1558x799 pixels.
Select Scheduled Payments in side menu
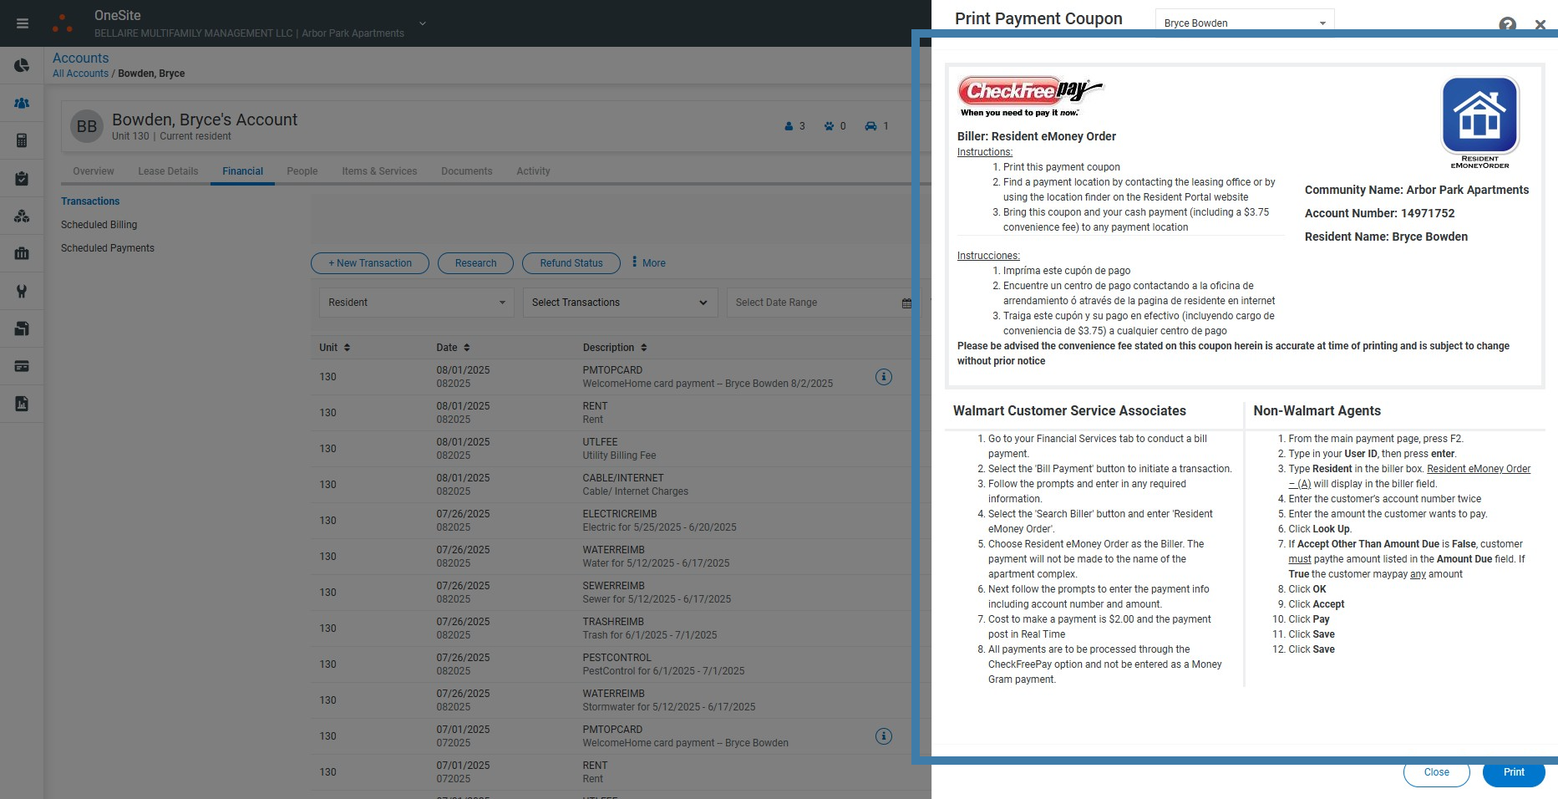click(108, 248)
